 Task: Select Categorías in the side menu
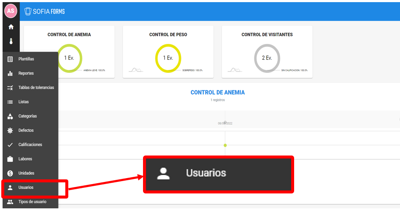27,116
